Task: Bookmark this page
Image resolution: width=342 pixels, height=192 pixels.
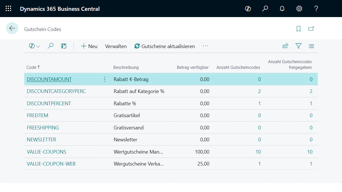Action: 298,29
